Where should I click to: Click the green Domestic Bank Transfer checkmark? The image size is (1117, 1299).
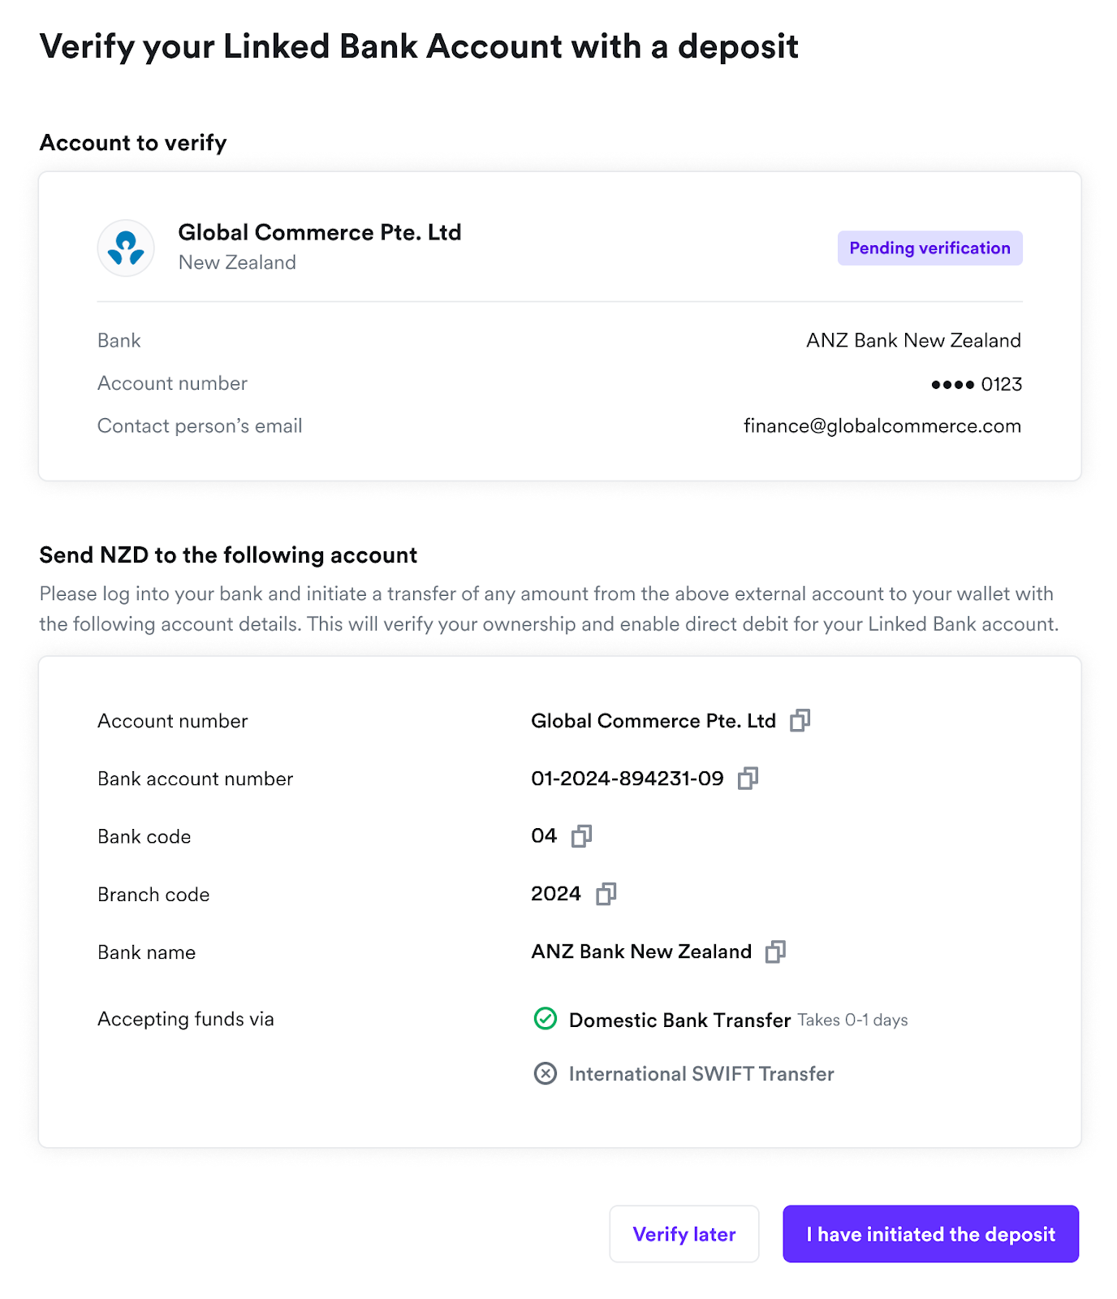pyautogui.click(x=546, y=1018)
